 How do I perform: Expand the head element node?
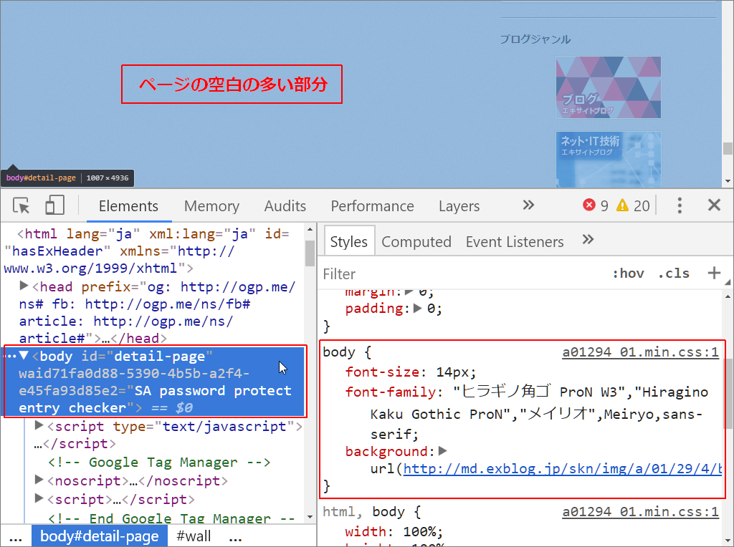(24, 286)
